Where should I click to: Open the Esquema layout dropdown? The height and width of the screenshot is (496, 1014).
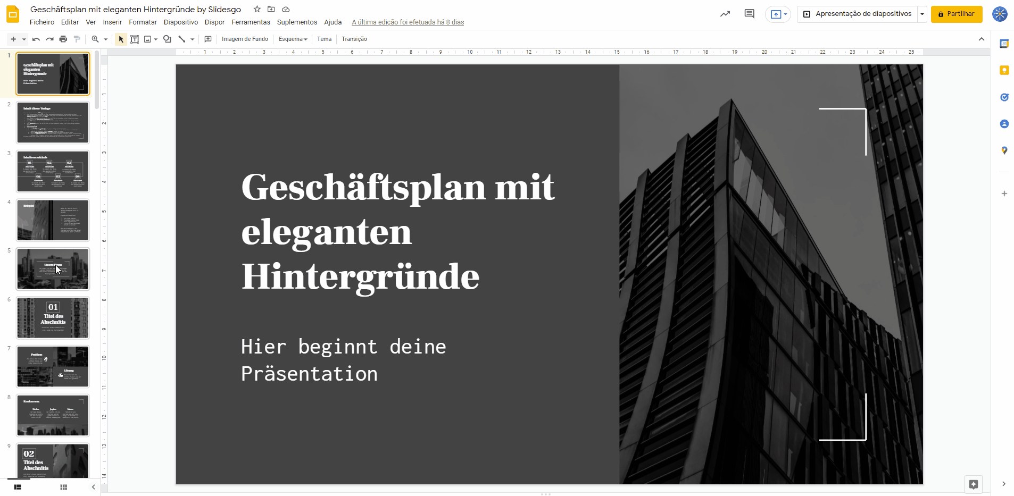click(293, 39)
